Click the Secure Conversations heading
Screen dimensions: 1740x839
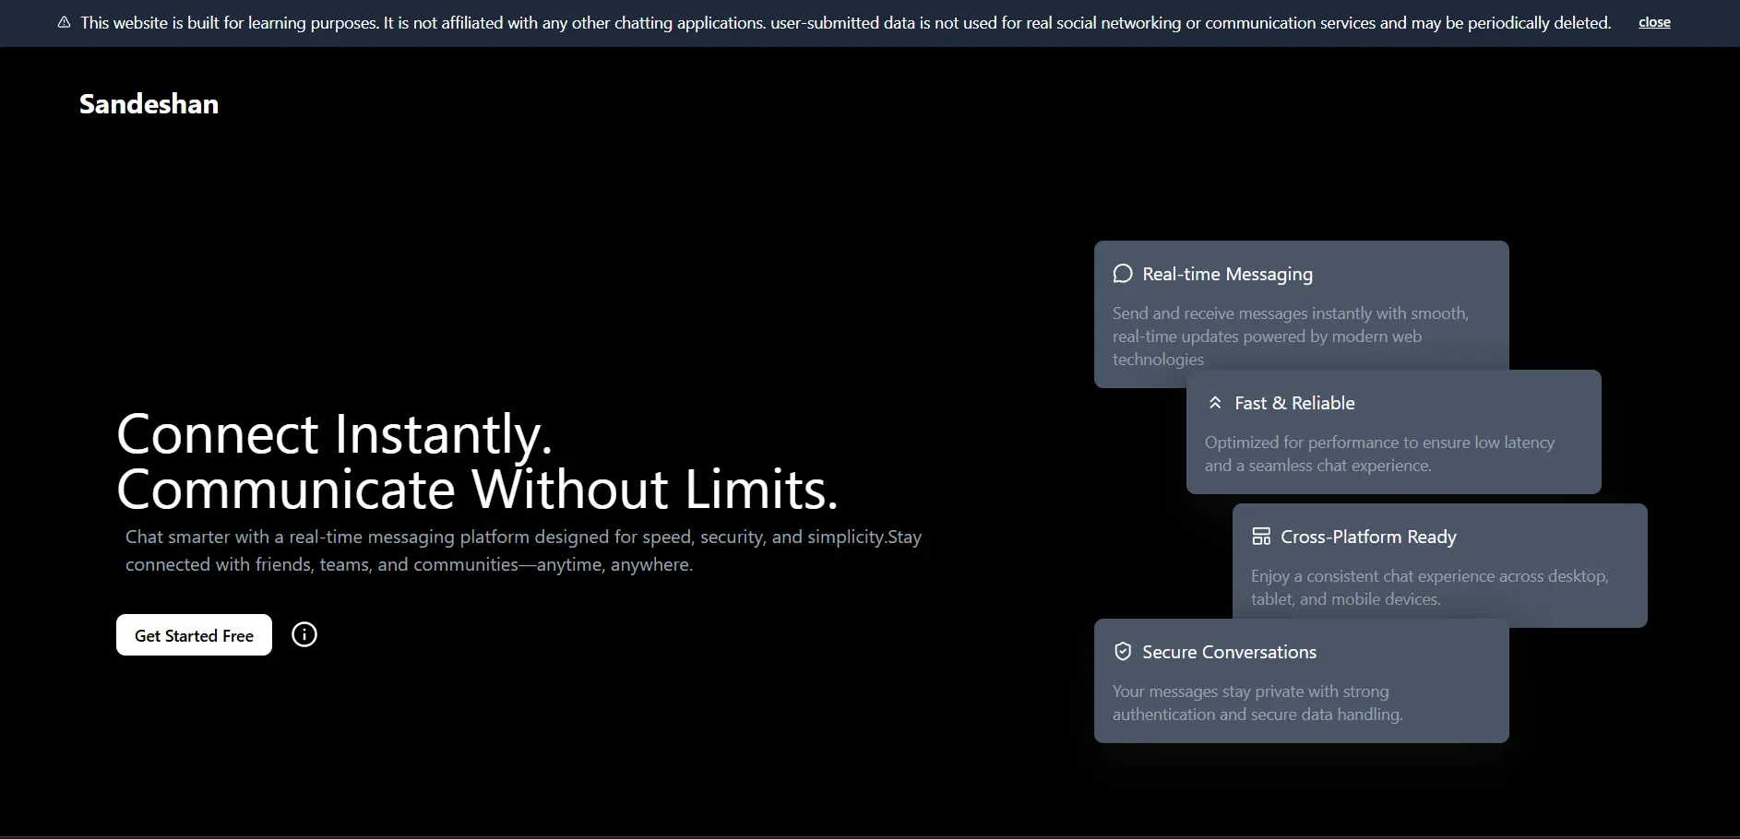tap(1229, 652)
